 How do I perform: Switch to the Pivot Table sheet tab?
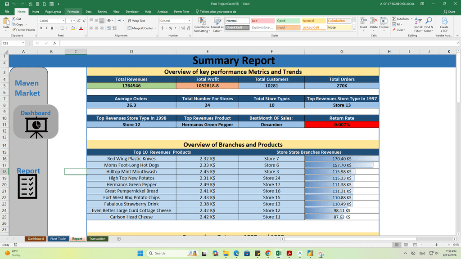point(58,239)
